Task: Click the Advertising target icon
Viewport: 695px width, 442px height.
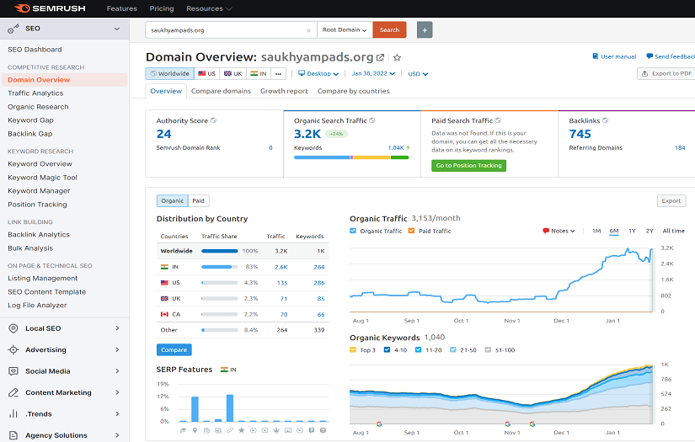Action: click(x=13, y=350)
